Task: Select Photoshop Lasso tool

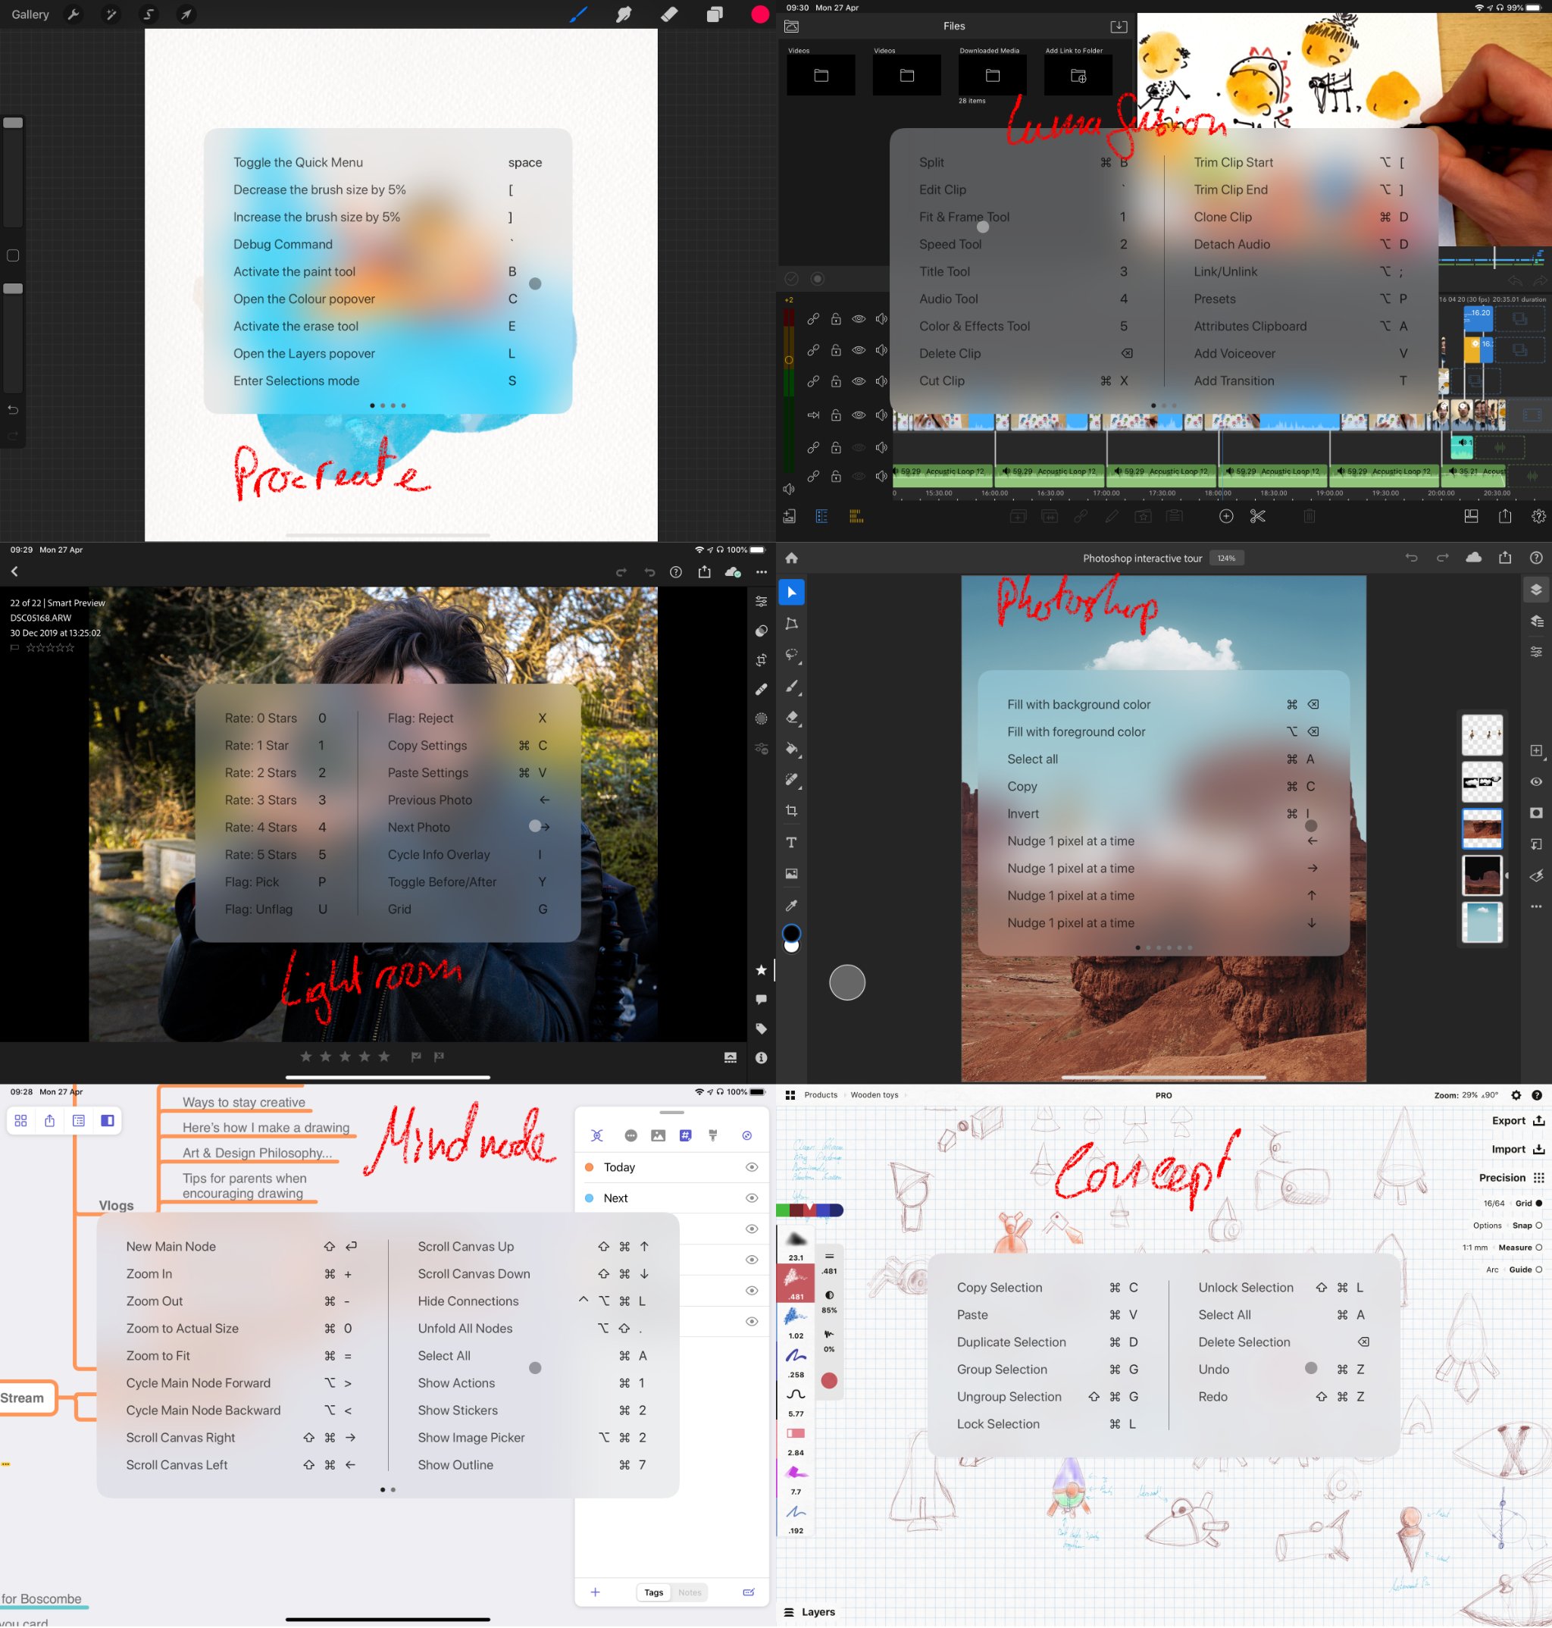Action: tap(792, 654)
